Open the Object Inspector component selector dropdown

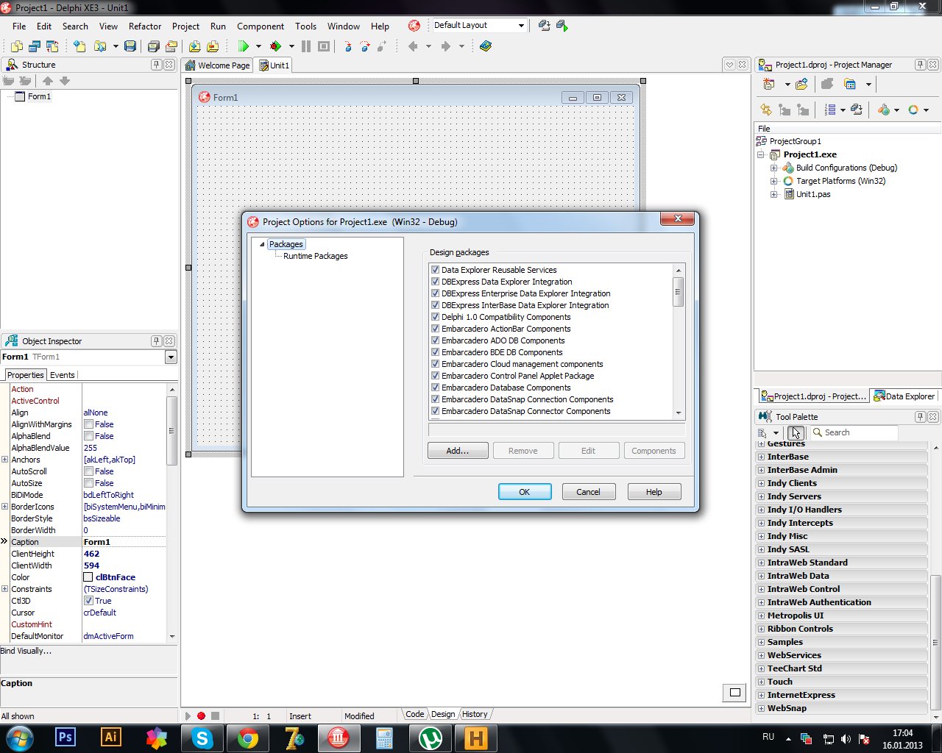click(171, 357)
